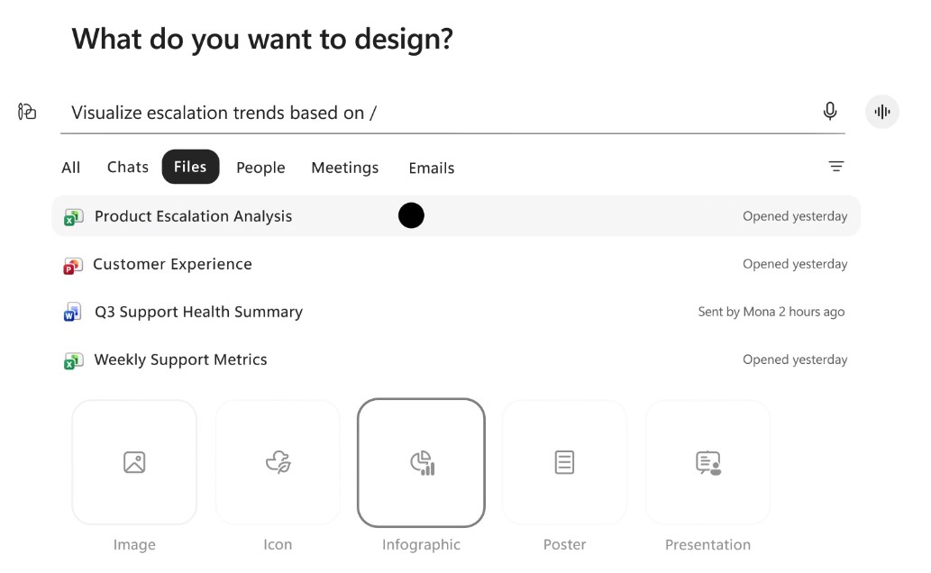This screenshot has height=573, width=931.
Task: Choose the Icon design type card
Action: (x=278, y=462)
